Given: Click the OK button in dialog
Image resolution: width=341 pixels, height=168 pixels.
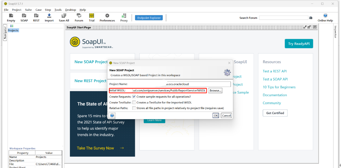Looking at the screenshot, I should tap(216, 115).
